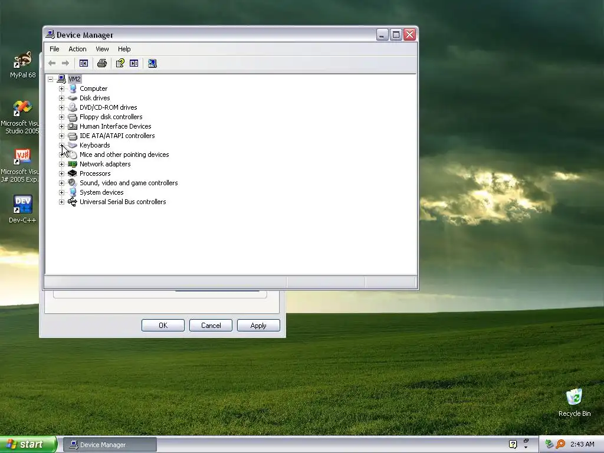
Task: Click the Sound, video and game controllers icon
Action: (x=73, y=183)
